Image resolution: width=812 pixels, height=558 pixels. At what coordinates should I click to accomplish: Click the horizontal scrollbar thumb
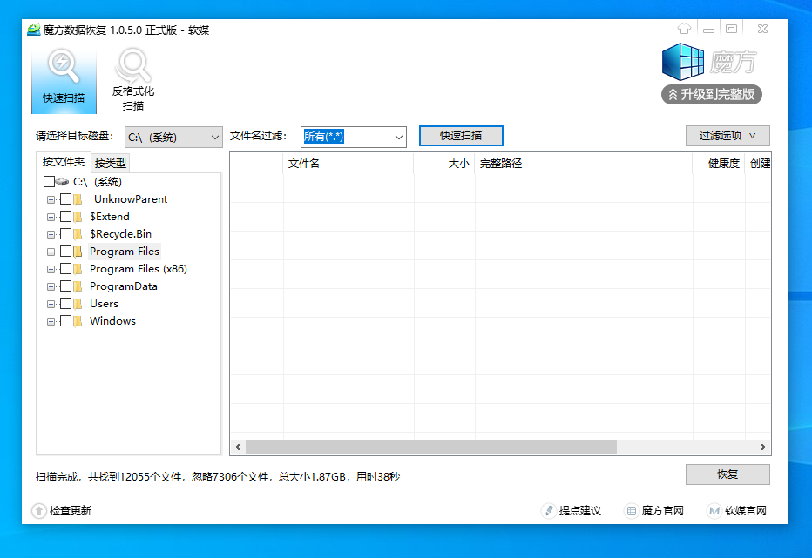point(431,447)
